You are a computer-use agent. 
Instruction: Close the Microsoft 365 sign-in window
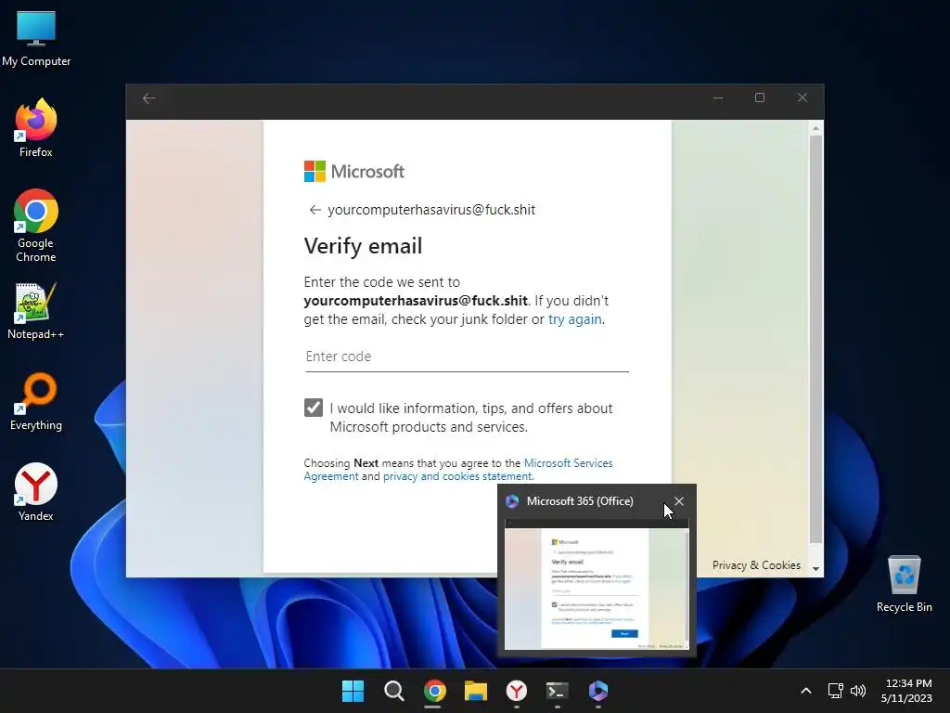(x=802, y=98)
